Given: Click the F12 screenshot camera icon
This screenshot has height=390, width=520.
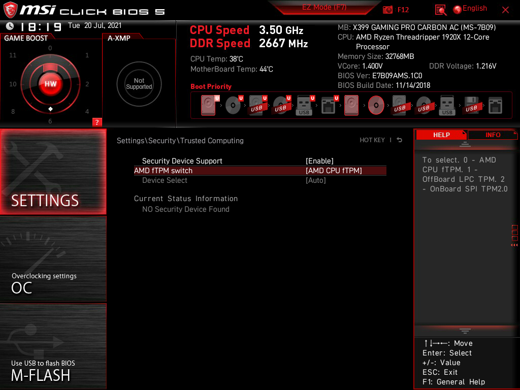Looking at the screenshot, I should [x=387, y=10].
